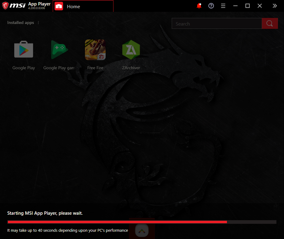284x239 pixels.
Task: Open Installed apps options three-dot menu
Action: coord(38,23)
